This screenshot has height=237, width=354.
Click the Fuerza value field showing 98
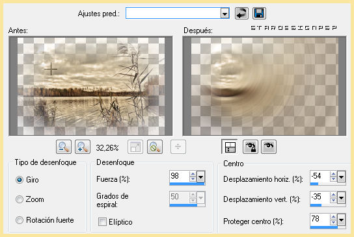click(x=179, y=177)
